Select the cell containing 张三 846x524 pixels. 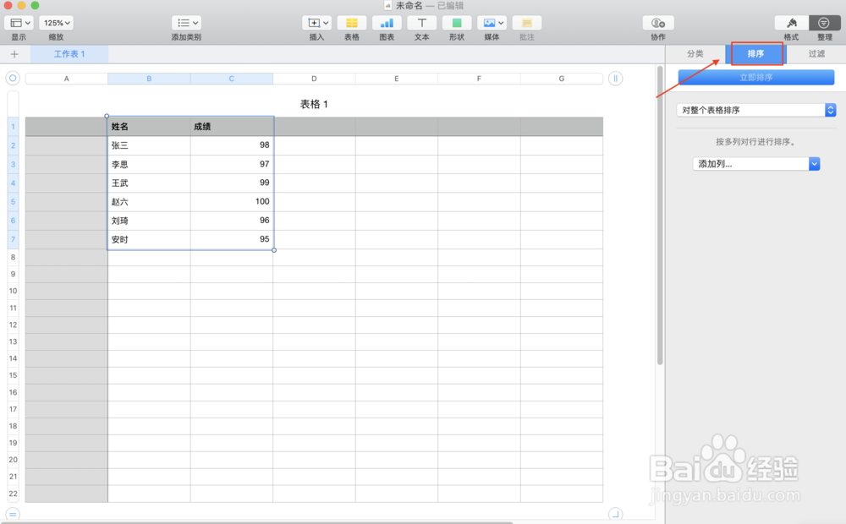click(149, 145)
